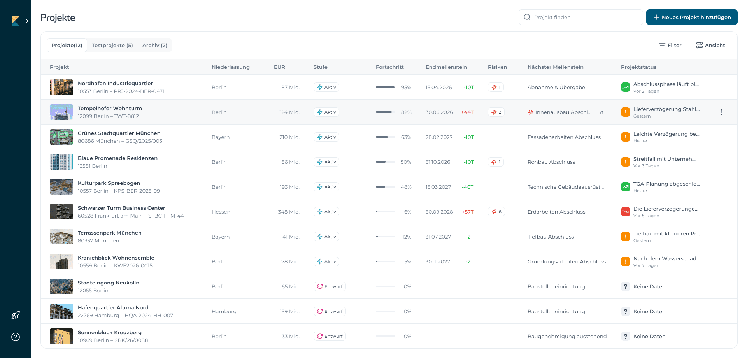Click progress bar of Kulturpark Spreebogen

[x=386, y=187]
